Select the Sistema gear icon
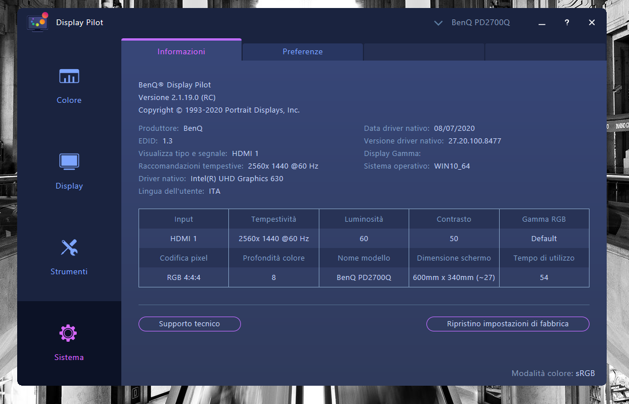The width and height of the screenshot is (629, 404). click(68, 333)
